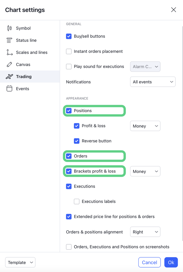Click the Ok button

pos(171,262)
